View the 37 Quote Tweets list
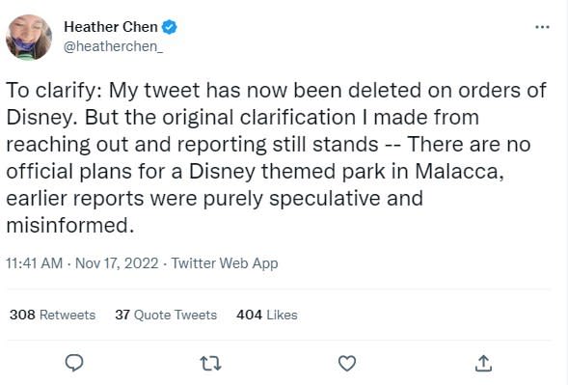This screenshot has width=568, height=385. tap(166, 315)
